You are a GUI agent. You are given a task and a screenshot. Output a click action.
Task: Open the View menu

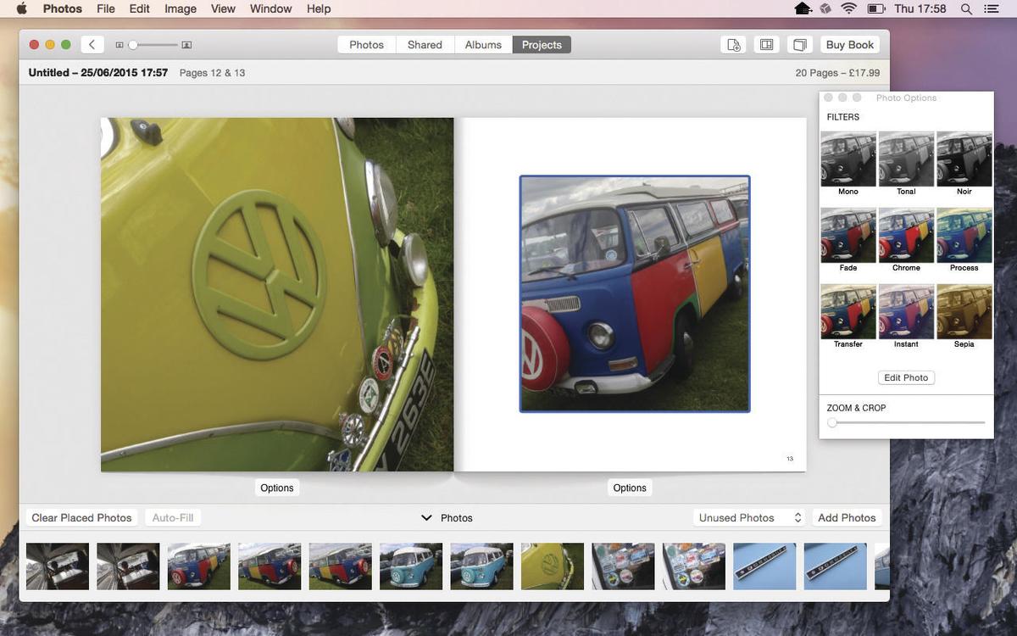click(x=223, y=8)
